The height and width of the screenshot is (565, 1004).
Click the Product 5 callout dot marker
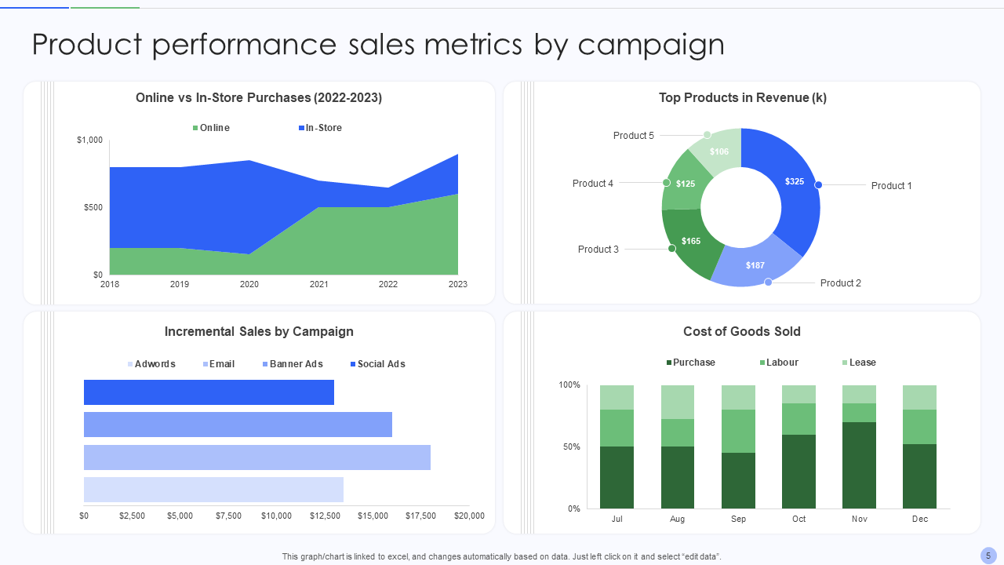[x=707, y=135]
